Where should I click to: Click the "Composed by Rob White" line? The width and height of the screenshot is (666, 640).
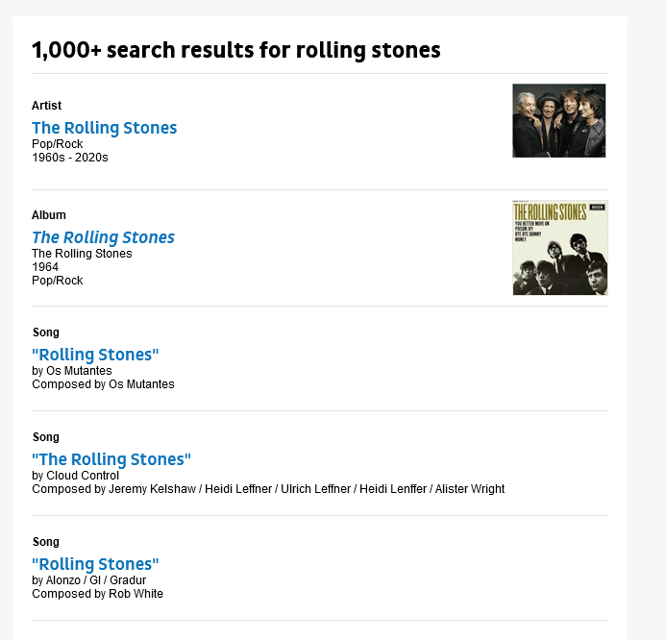coord(97,594)
